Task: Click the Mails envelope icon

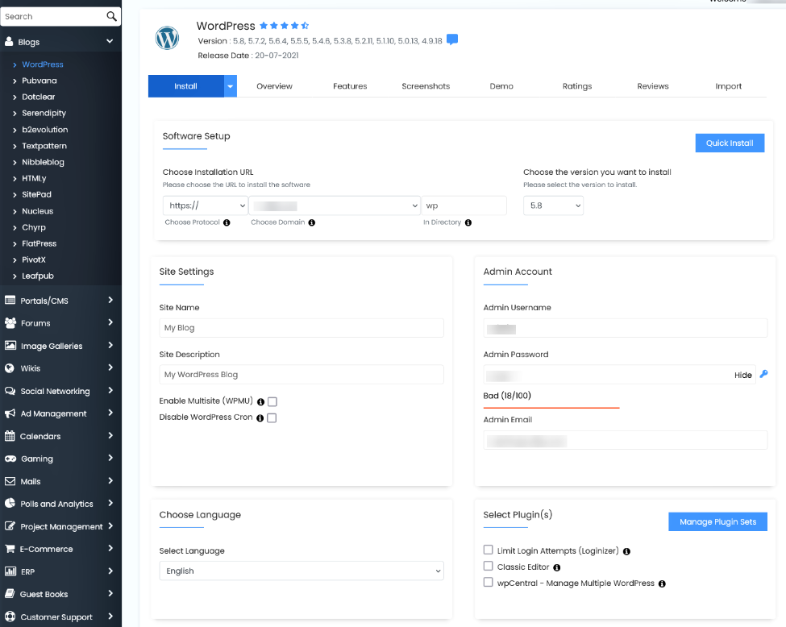Action: click(x=10, y=481)
